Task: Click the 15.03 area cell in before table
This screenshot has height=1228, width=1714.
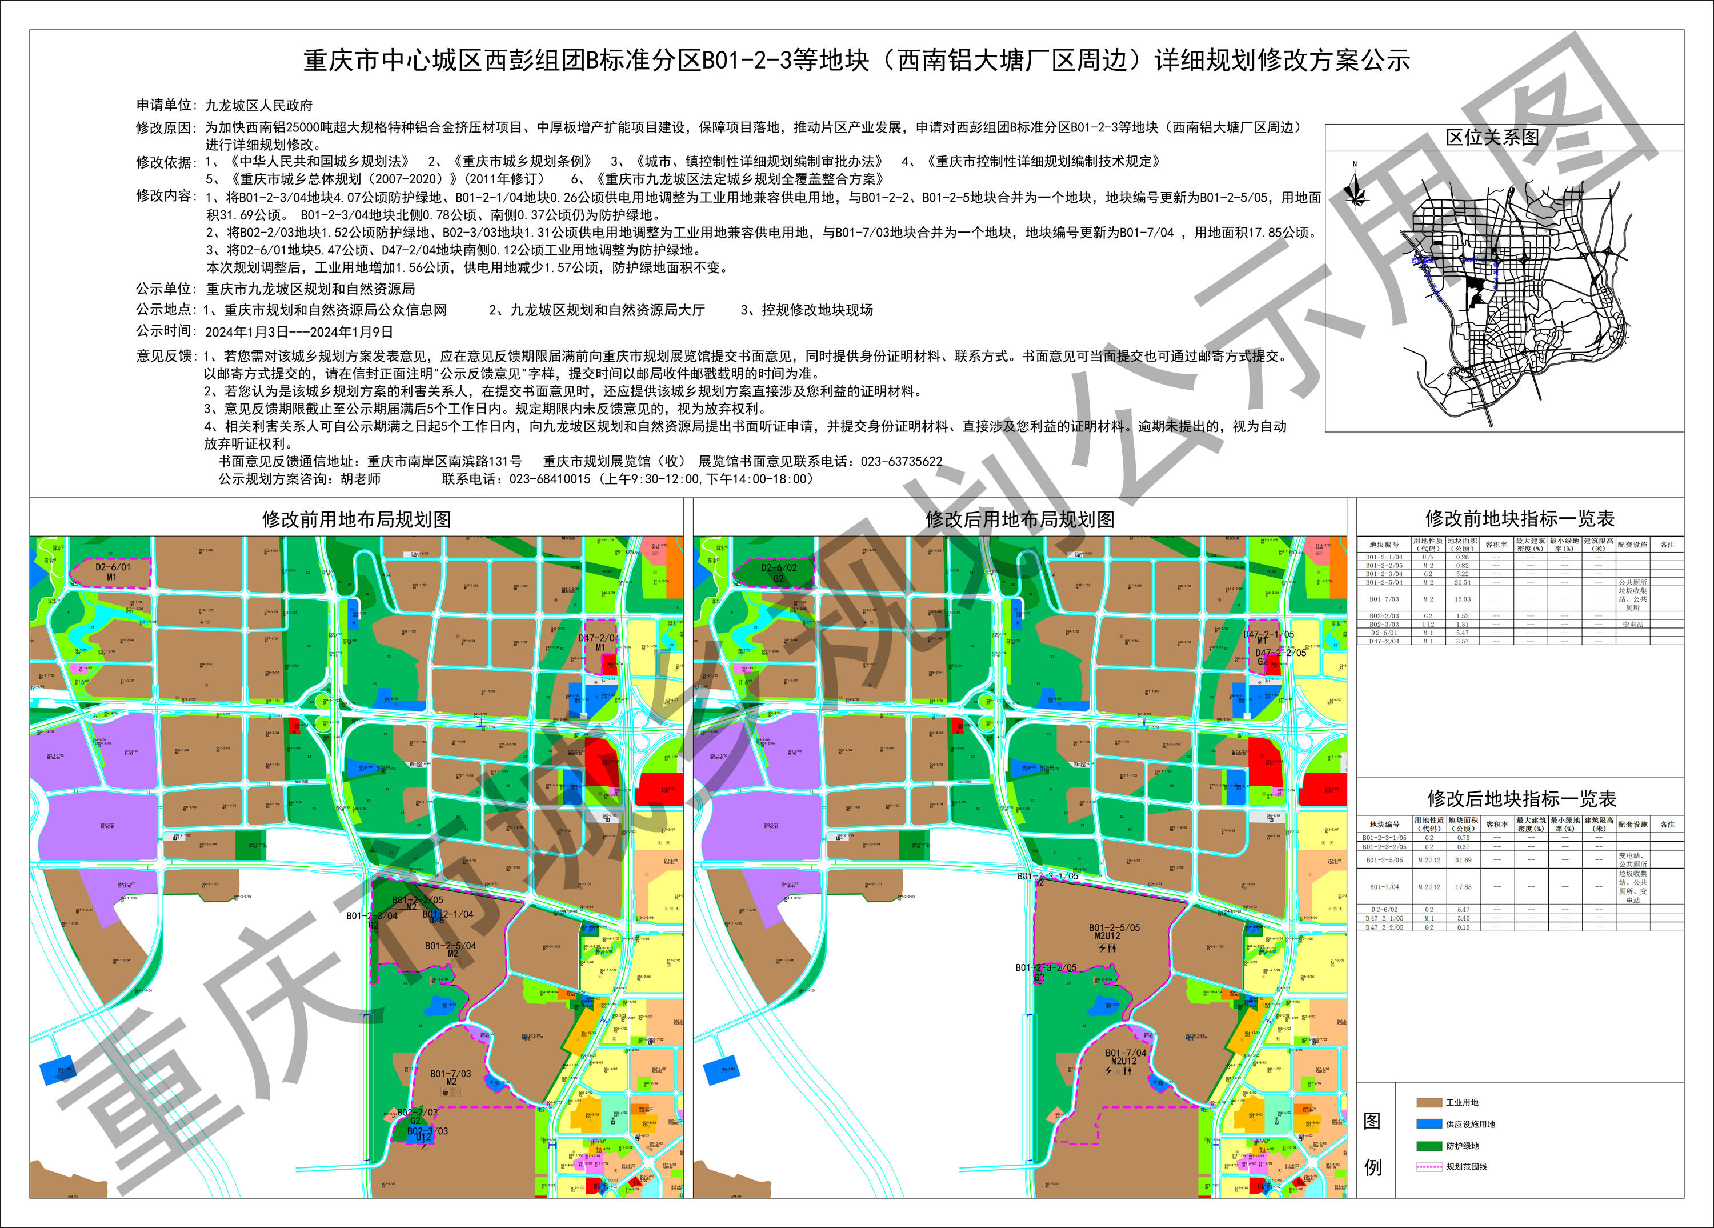Action: (x=1463, y=599)
